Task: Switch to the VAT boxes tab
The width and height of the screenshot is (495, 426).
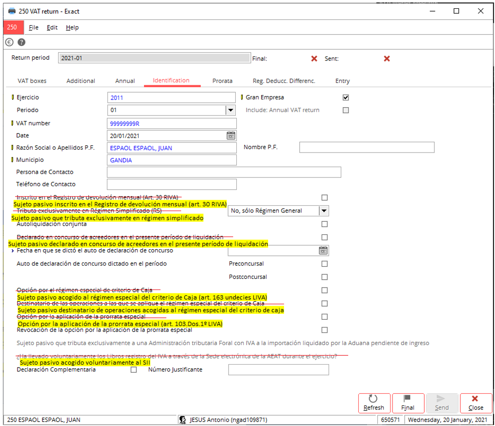Action: click(x=32, y=81)
